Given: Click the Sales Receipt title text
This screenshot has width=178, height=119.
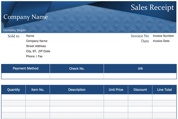Looking at the screenshot, I should (x=152, y=8).
